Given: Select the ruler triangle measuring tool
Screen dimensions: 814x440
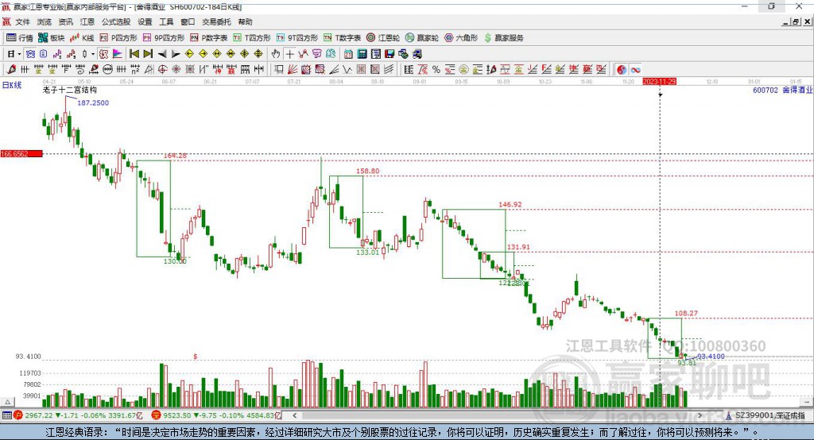Looking at the screenshot, I should [149, 69].
